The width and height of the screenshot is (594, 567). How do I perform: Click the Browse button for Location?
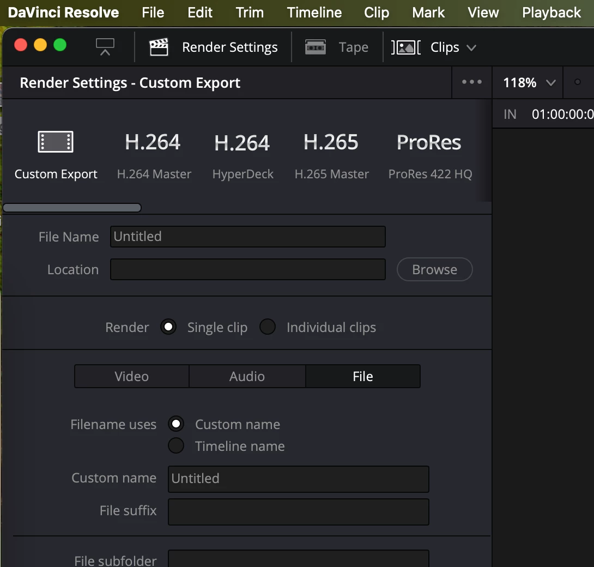pos(434,269)
